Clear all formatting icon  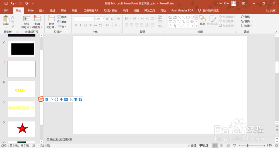pyautogui.click(x=119, y=19)
